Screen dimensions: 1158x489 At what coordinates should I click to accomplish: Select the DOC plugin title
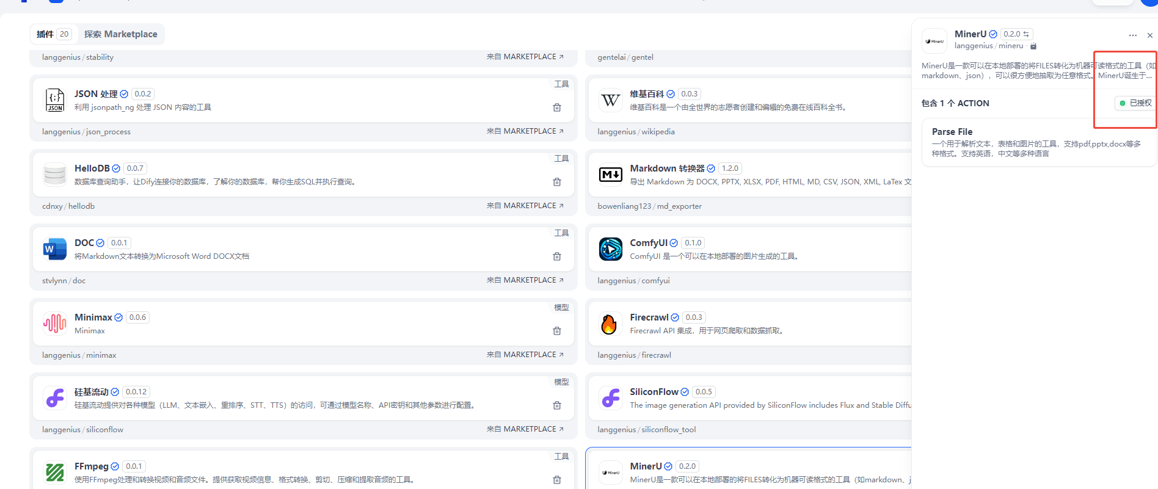point(84,243)
